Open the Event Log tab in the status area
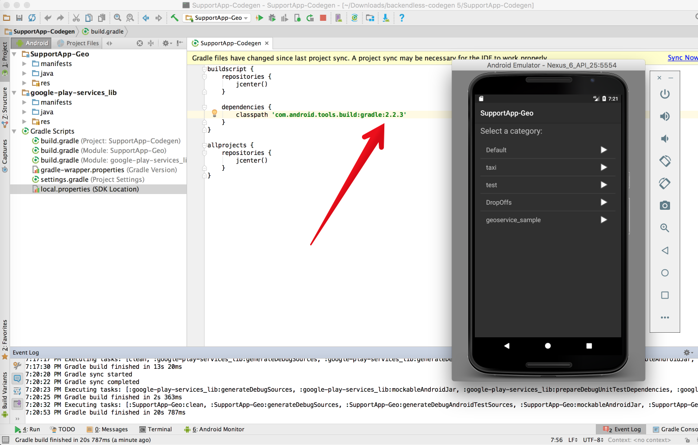The image size is (698, 445). (x=622, y=429)
